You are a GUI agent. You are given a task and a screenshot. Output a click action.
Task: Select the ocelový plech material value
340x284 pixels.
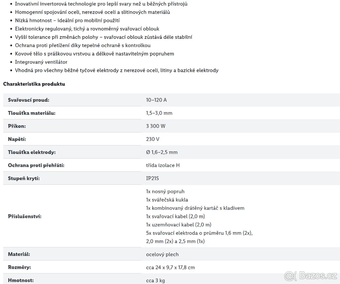click(x=162, y=254)
